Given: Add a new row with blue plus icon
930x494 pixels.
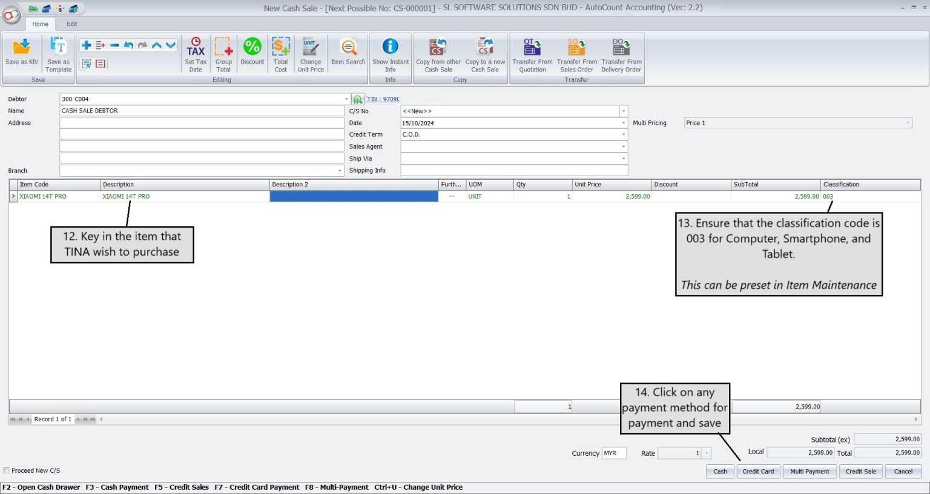Looking at the screenshot, I should click(86, 45).
